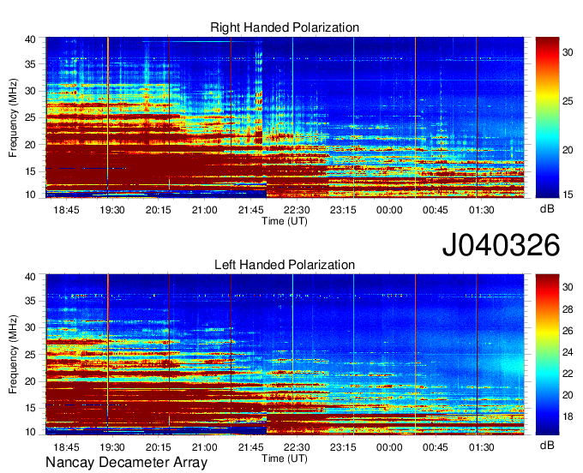The height and width of the screenshot is (473, 583).
Task: Click the 25 MHz tick of the upper plot
Action: click(30, 117)
